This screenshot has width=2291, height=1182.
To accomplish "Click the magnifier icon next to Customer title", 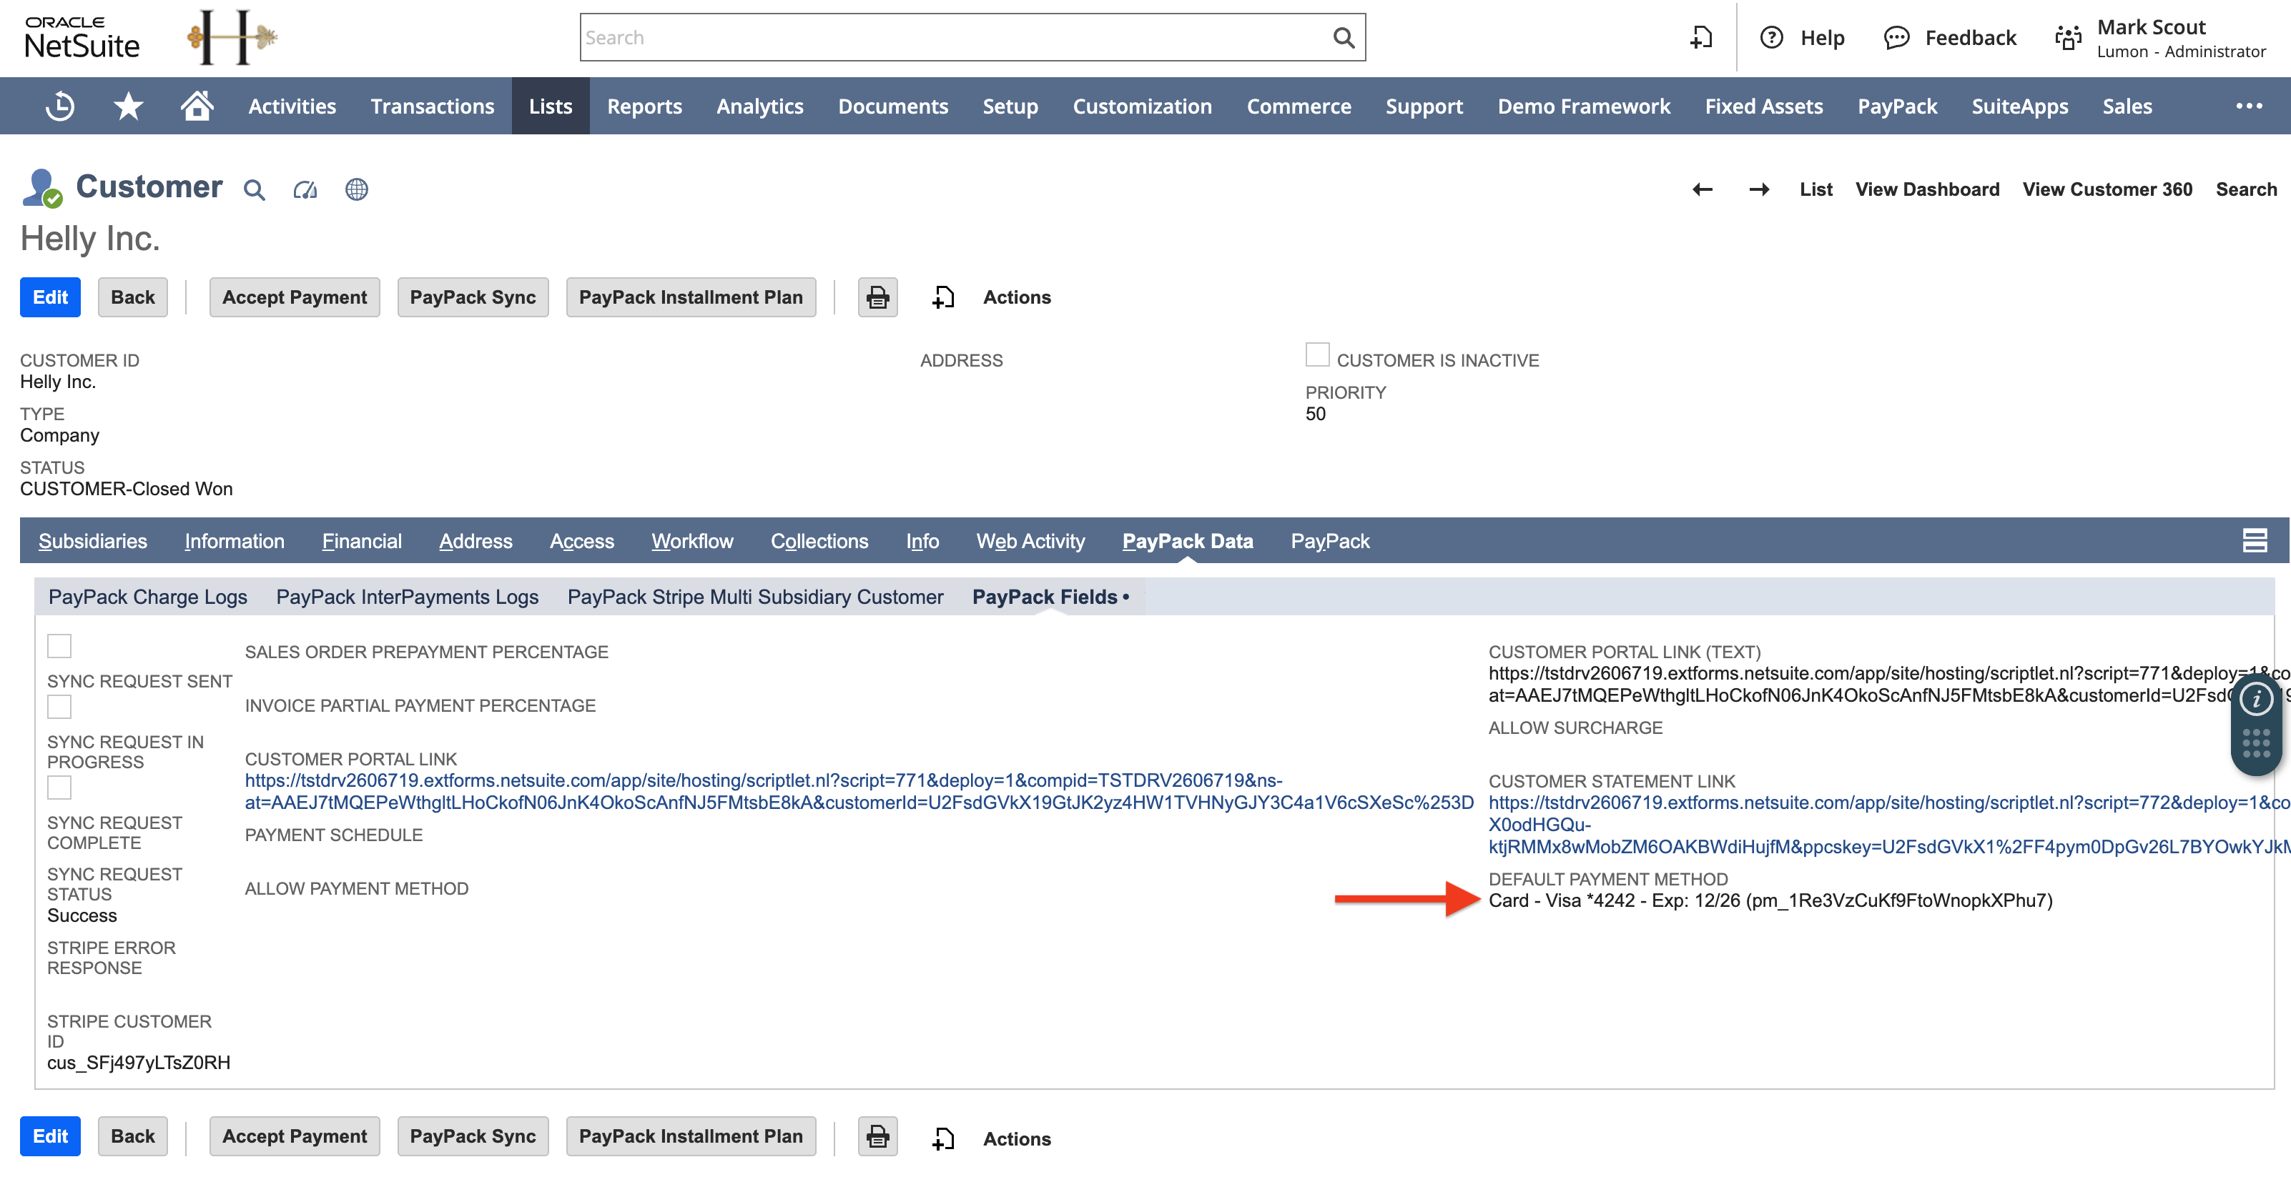I will click(x=255, y=189).
